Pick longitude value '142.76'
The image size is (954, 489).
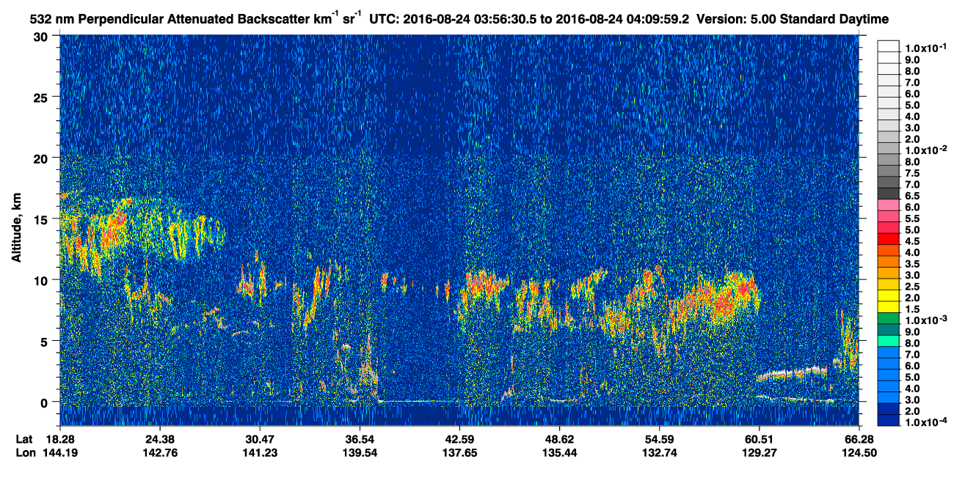pyautogui.click(x=159, y=452)
